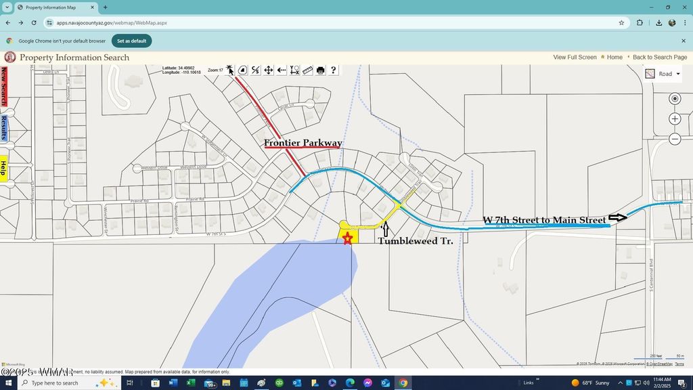Screen dimensions: 693x390
Task: Click Set as default browser button
Action: 131,41
